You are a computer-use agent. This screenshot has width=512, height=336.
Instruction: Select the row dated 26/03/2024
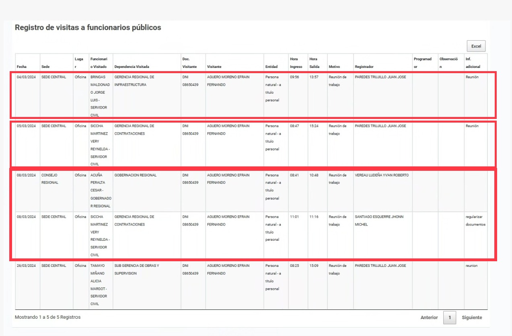pyautogui.click(x=251, y=285)
